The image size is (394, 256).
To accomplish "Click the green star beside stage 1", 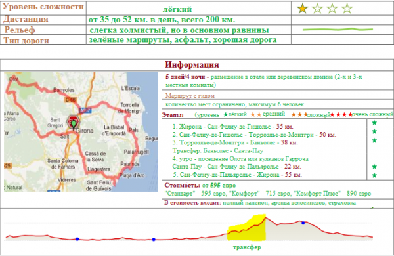I will [x=374, y=123].
